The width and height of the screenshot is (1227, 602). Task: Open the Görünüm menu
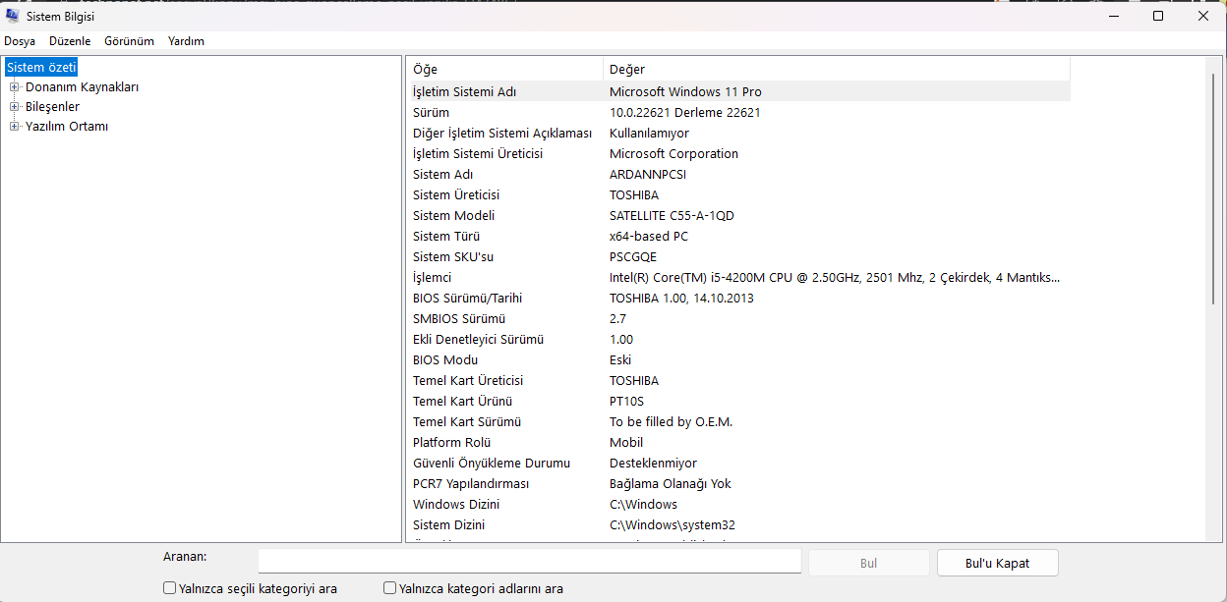[x=130, y=41]
